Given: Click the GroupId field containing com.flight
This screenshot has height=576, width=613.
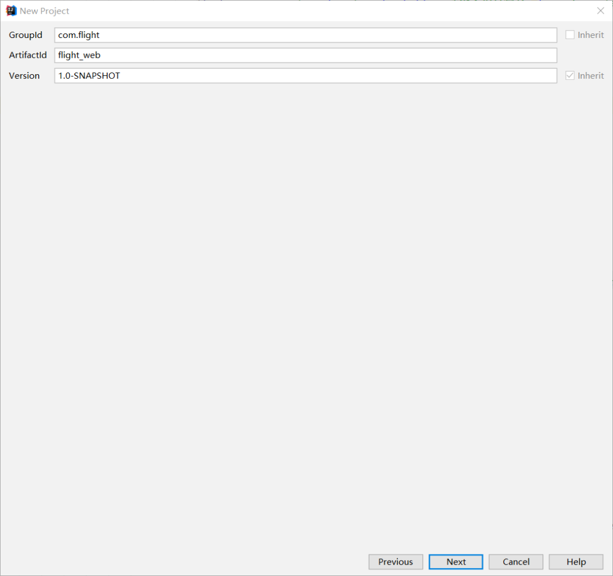Looking at the screenshot, I should pyautogui.click(x=306, y=35).
